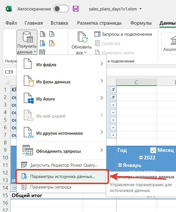Click the purple save disk icon
The width and height of the screenshot is (176, 212).
pyautogui.click(x=76, y=9)
